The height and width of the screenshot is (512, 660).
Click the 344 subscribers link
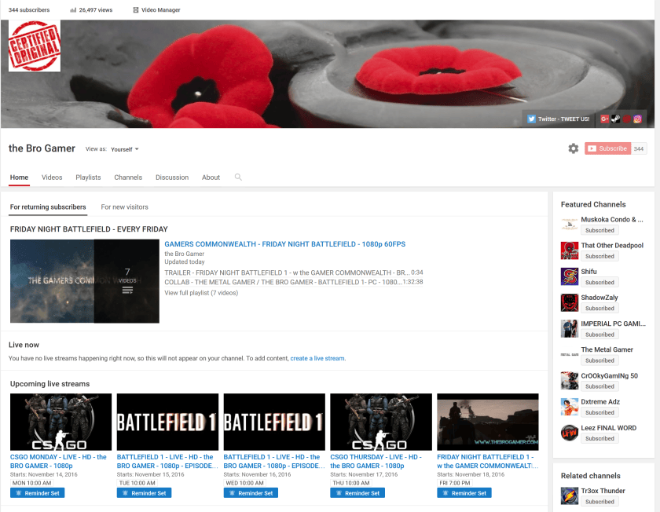point(29,9)
